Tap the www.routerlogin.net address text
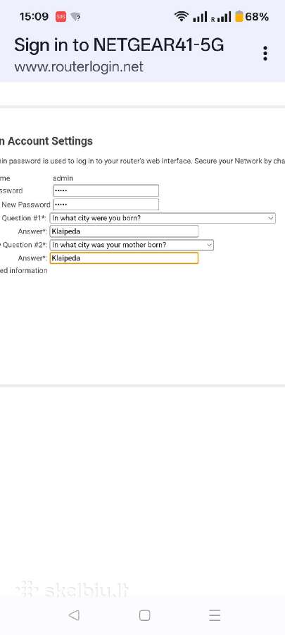Viewport: 285px width, 635px height. [x=79, y=66]
